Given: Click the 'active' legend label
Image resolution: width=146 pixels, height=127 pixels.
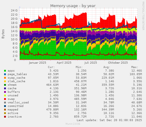Looking at the screenshot, I should pos(13,113).
